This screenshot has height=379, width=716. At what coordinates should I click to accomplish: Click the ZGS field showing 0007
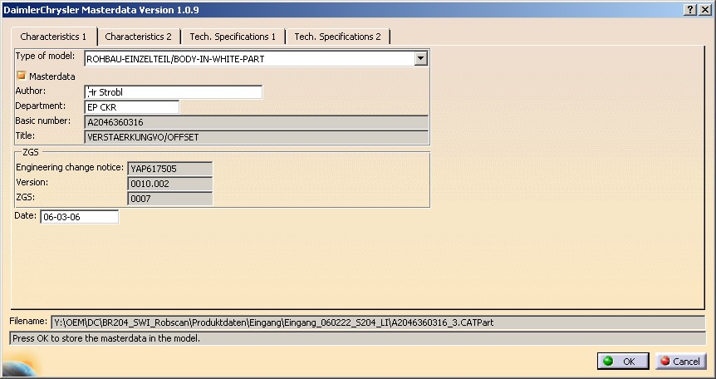tap(170, 199)
